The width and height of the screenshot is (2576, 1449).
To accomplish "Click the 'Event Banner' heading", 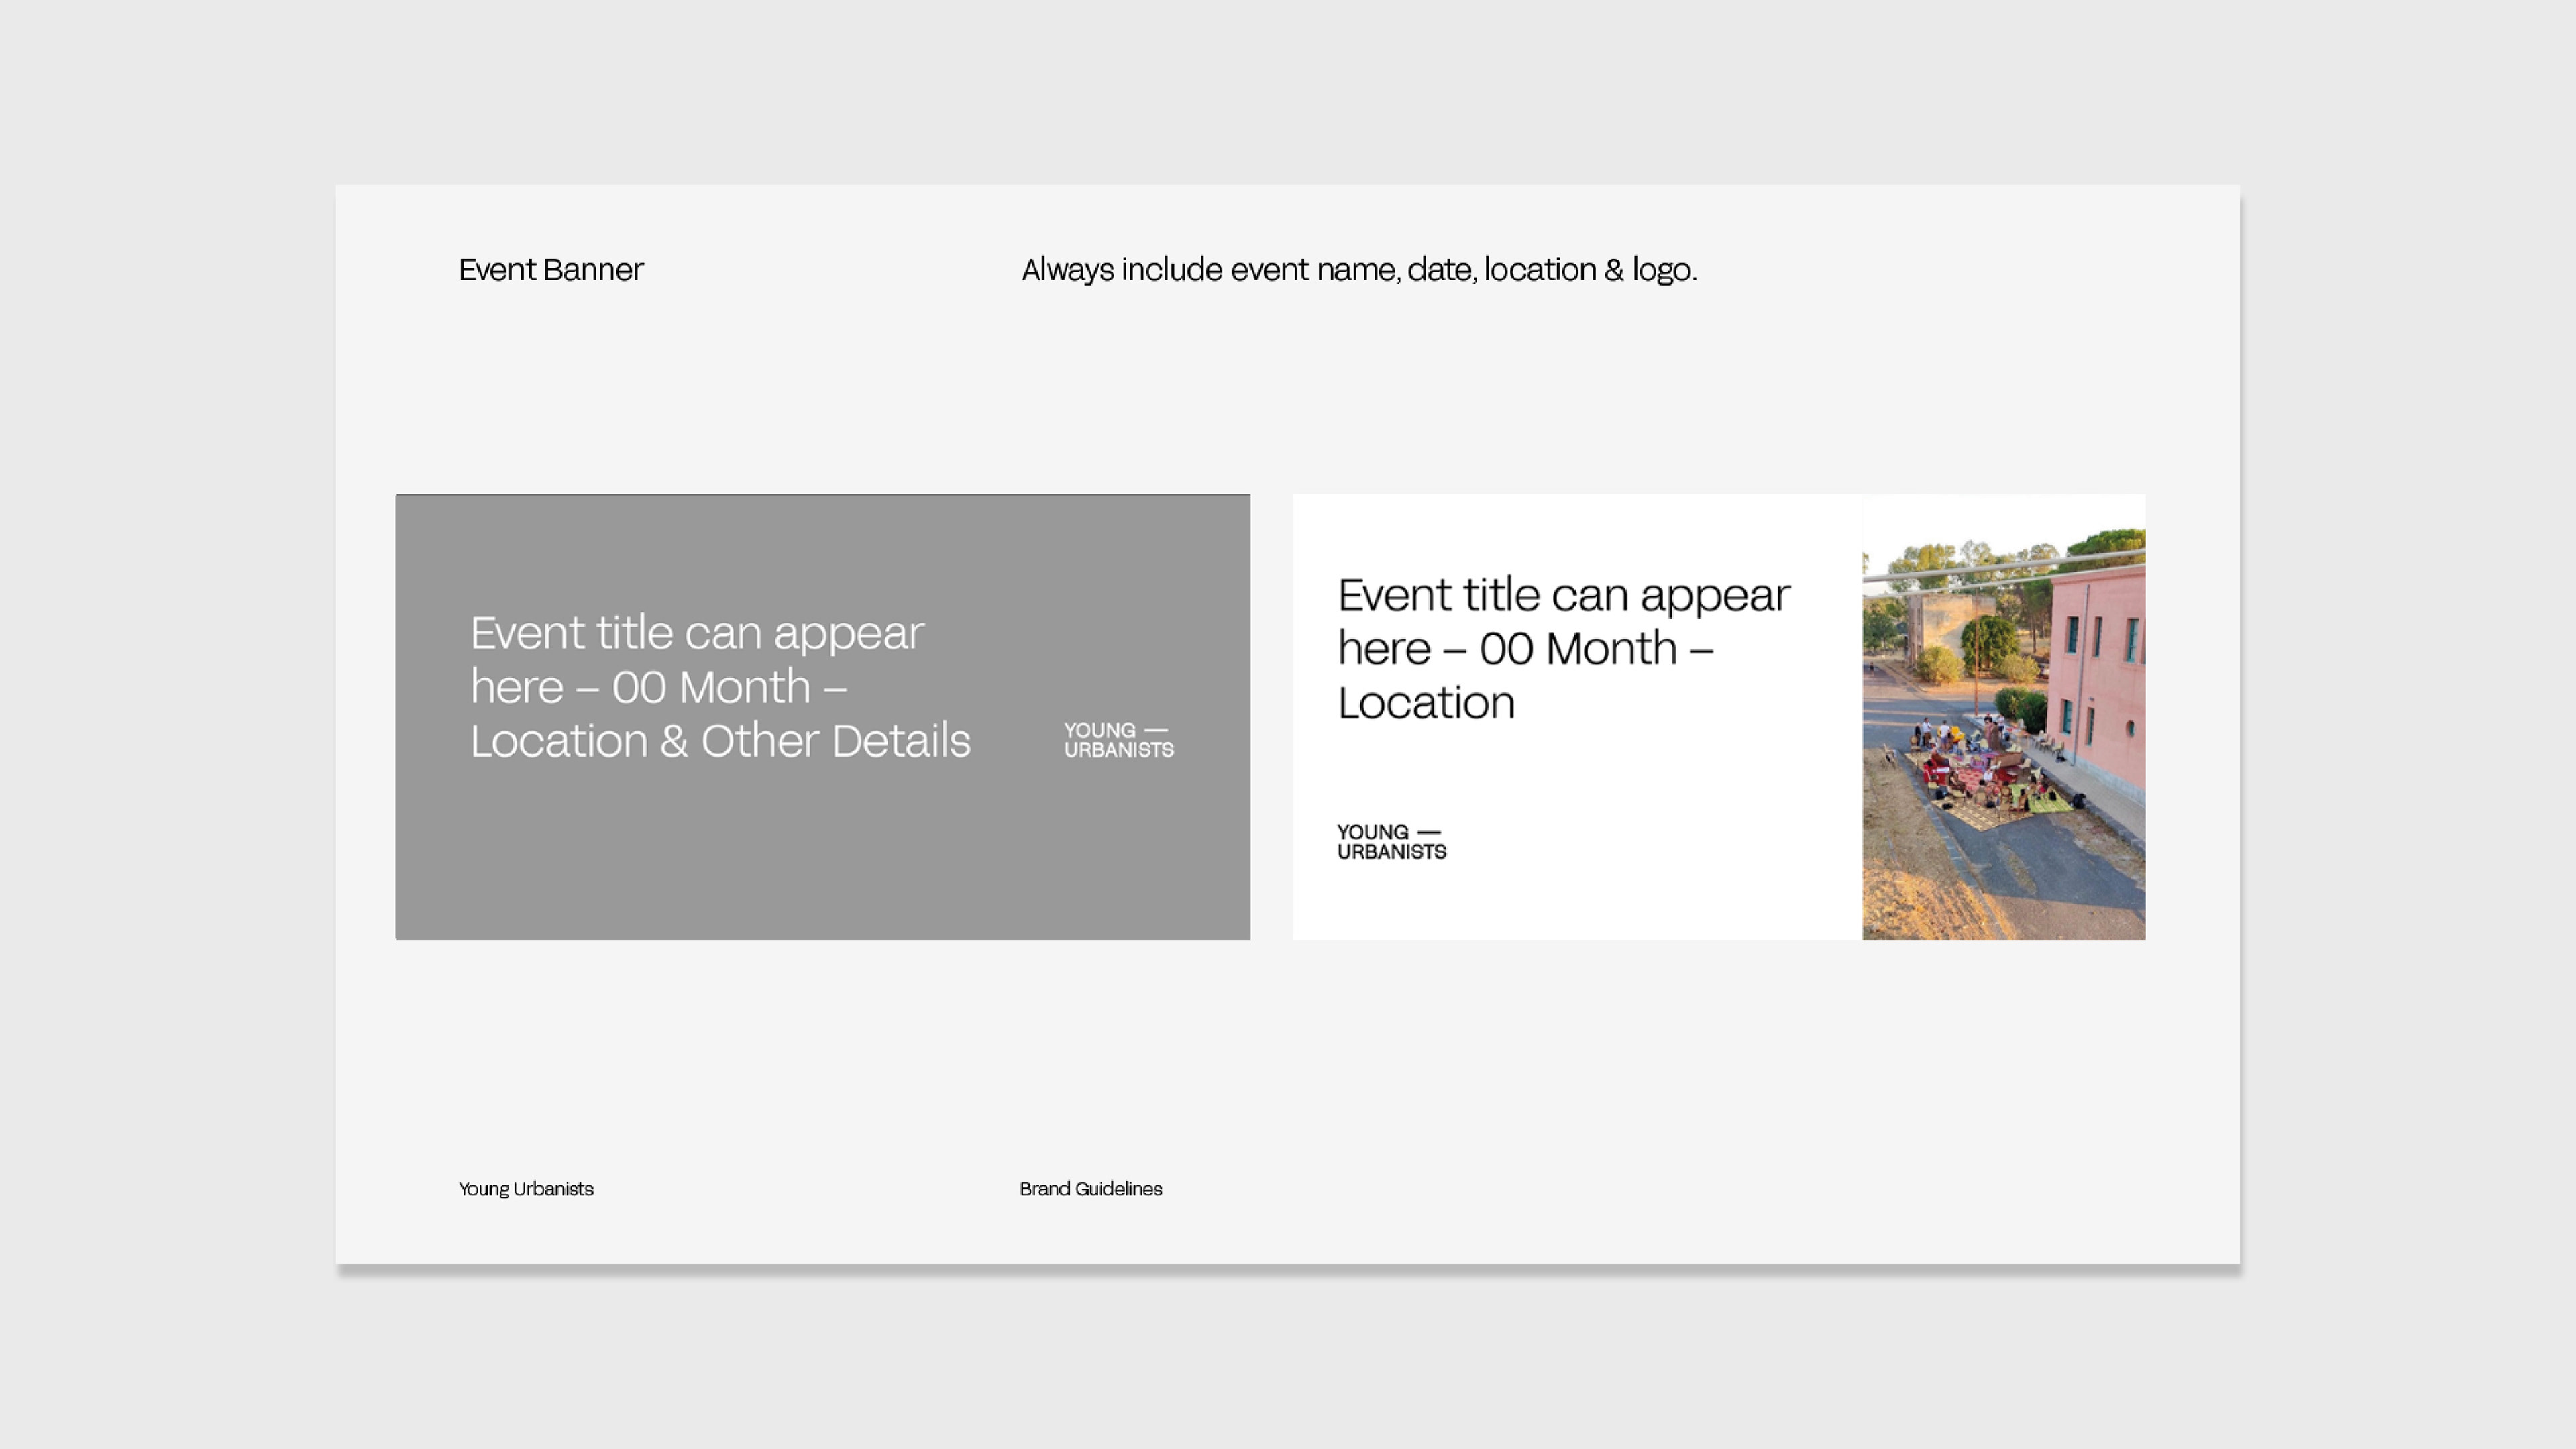I will 551,270.
